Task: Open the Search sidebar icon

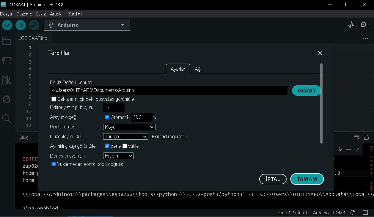Action: coord(7,119)
